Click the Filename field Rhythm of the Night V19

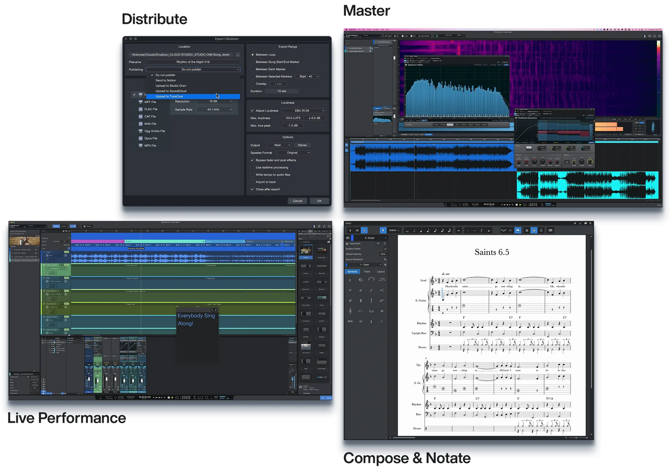coord(193,62)
